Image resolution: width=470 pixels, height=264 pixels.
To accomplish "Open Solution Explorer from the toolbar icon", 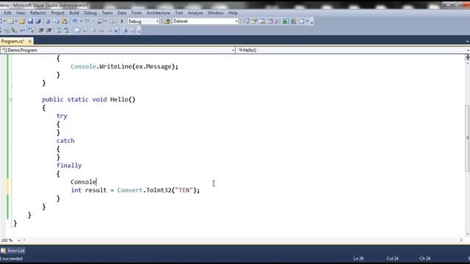I will pos(246,21).
